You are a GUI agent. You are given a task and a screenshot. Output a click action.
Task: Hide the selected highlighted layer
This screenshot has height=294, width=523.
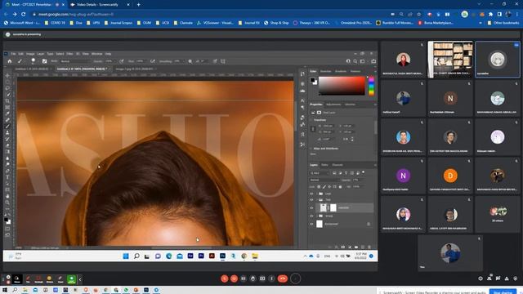[x=311, y=207]
